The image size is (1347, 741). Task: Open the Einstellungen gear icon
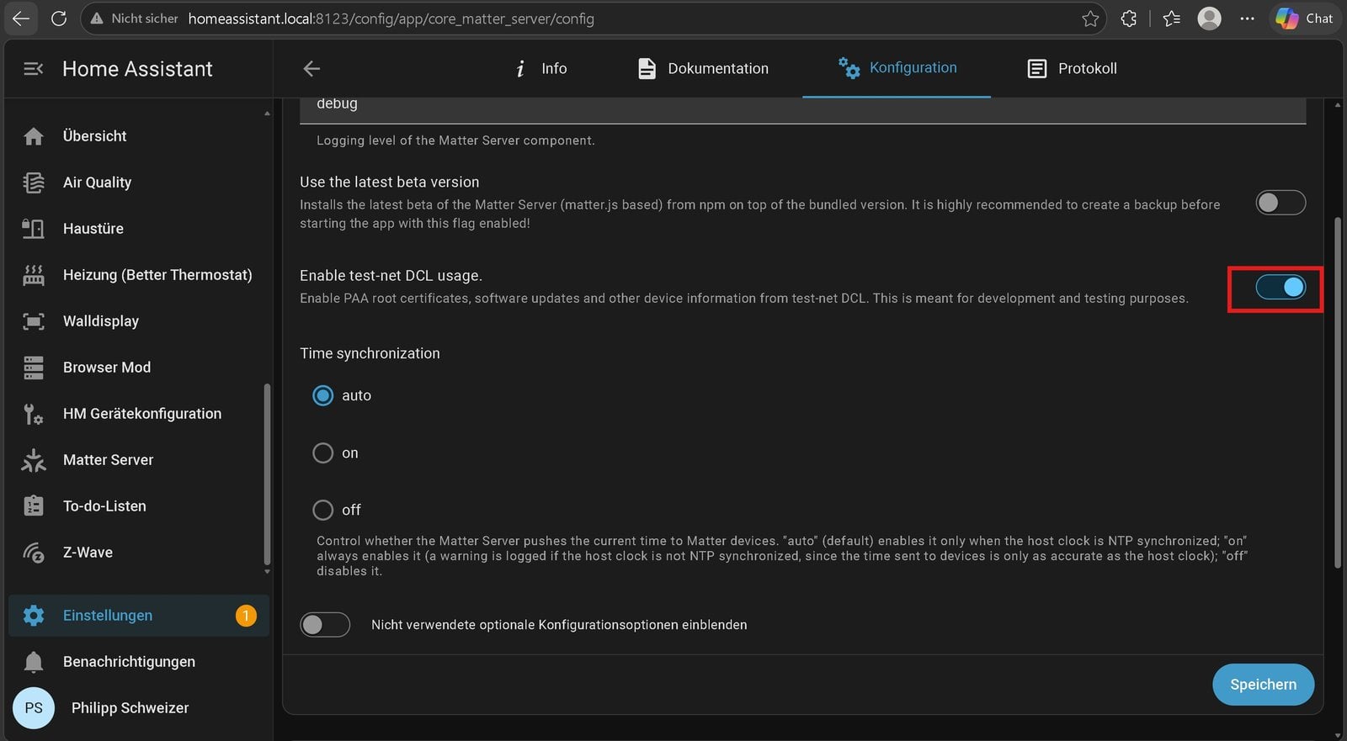click(x=34, y=616)
